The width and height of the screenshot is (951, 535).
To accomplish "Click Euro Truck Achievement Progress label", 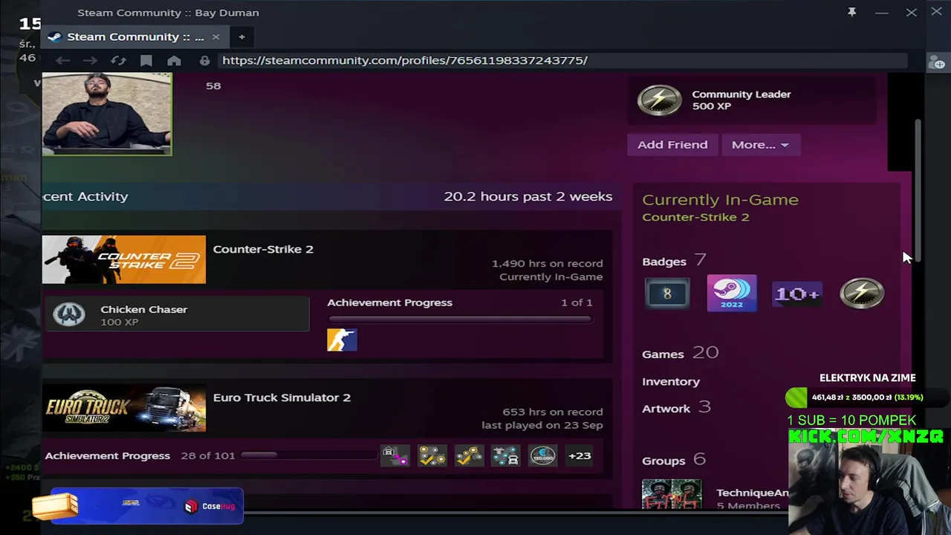I will (107, 455).
